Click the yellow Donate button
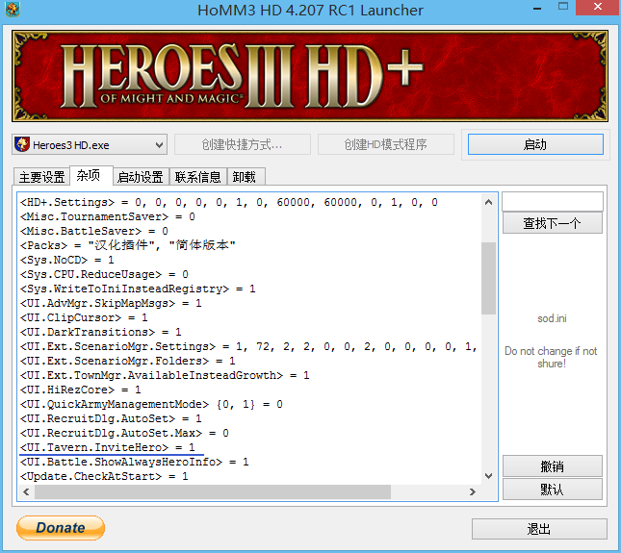The image size is (621, 553). tap(61, 528)
